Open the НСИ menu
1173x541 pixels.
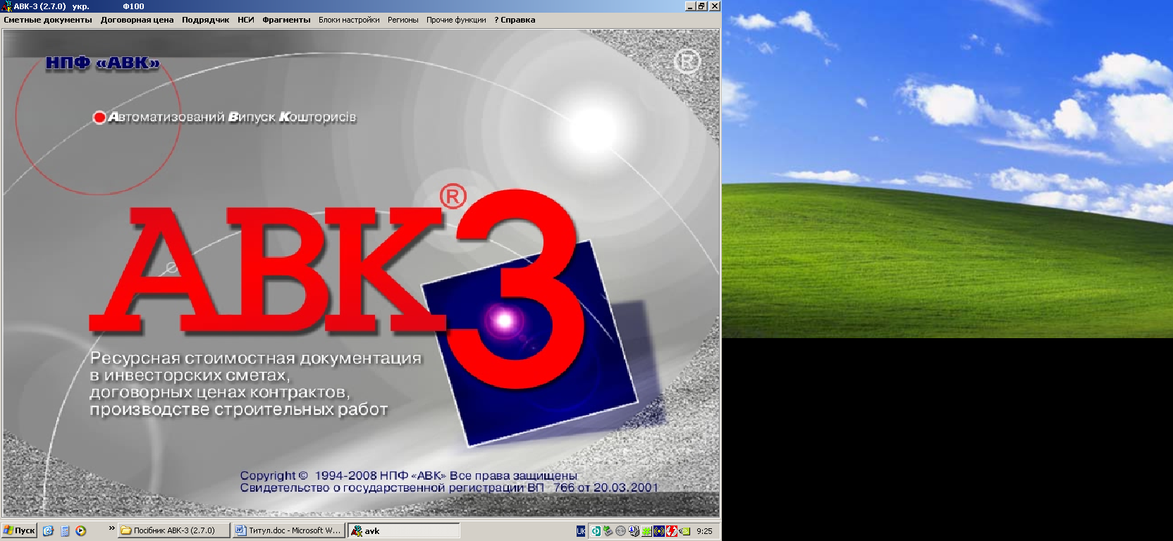[245, 20]
